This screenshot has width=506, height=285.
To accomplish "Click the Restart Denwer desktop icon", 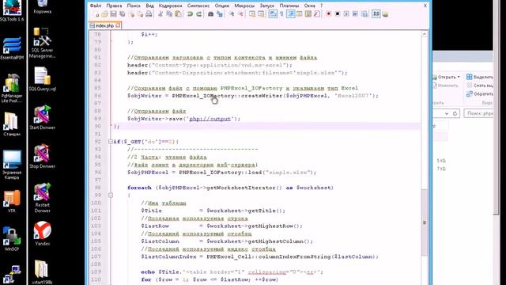I will [42, 197].
